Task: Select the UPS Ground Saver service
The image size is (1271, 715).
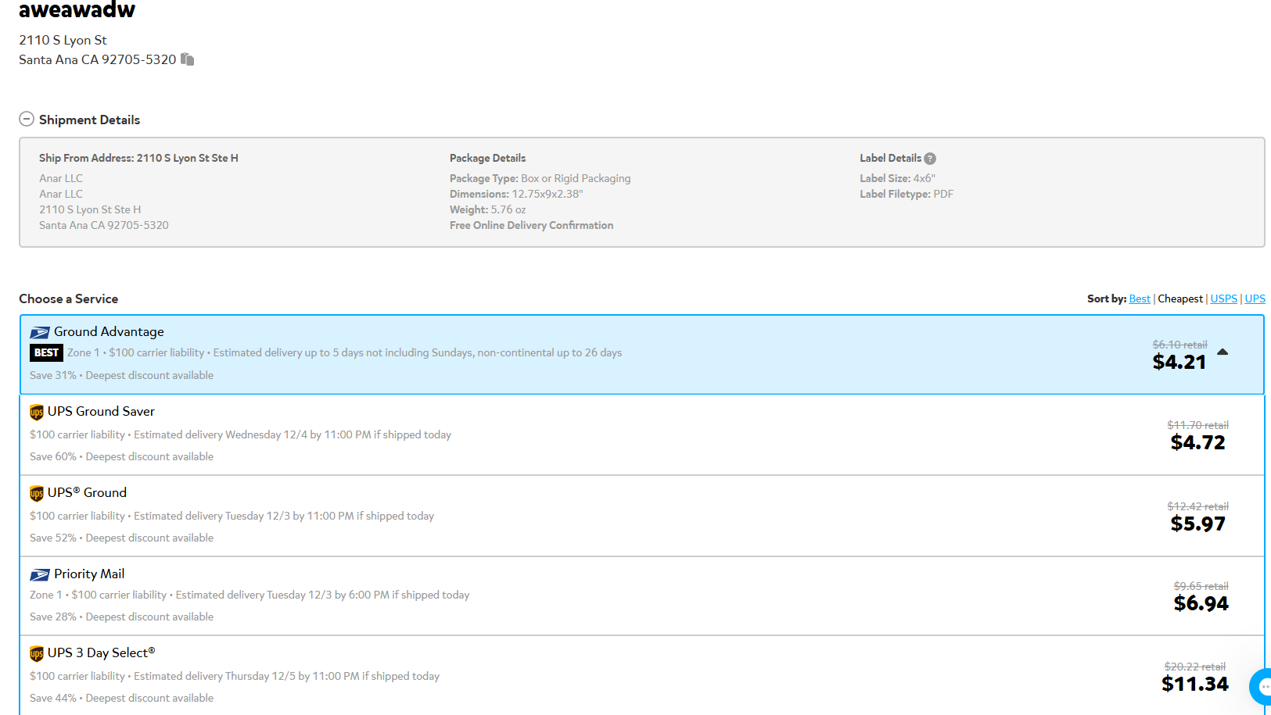Action: [x=642, y=434]
